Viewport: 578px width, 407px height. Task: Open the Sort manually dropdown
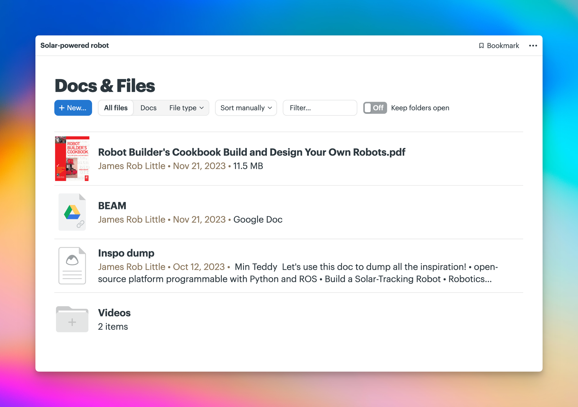click(246, 108)
